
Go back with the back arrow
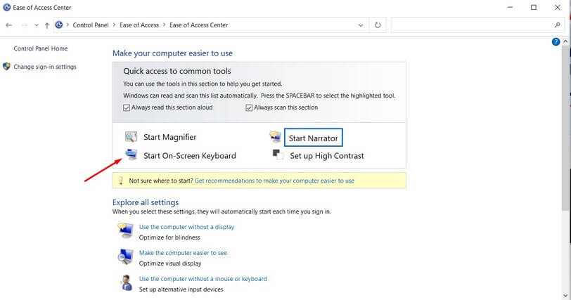pyautogui.click(x=8, y=25)
